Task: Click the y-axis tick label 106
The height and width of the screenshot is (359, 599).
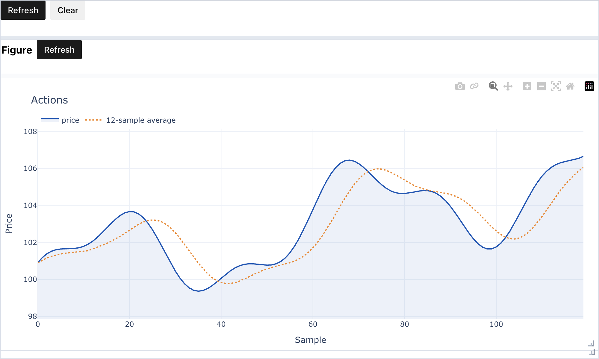Action: pos(30,168)
